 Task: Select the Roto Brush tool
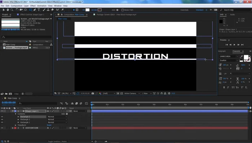click(x=58, y=10)
